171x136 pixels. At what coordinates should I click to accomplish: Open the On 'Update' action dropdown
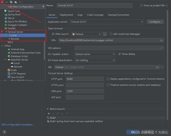[x=95, y=54]
